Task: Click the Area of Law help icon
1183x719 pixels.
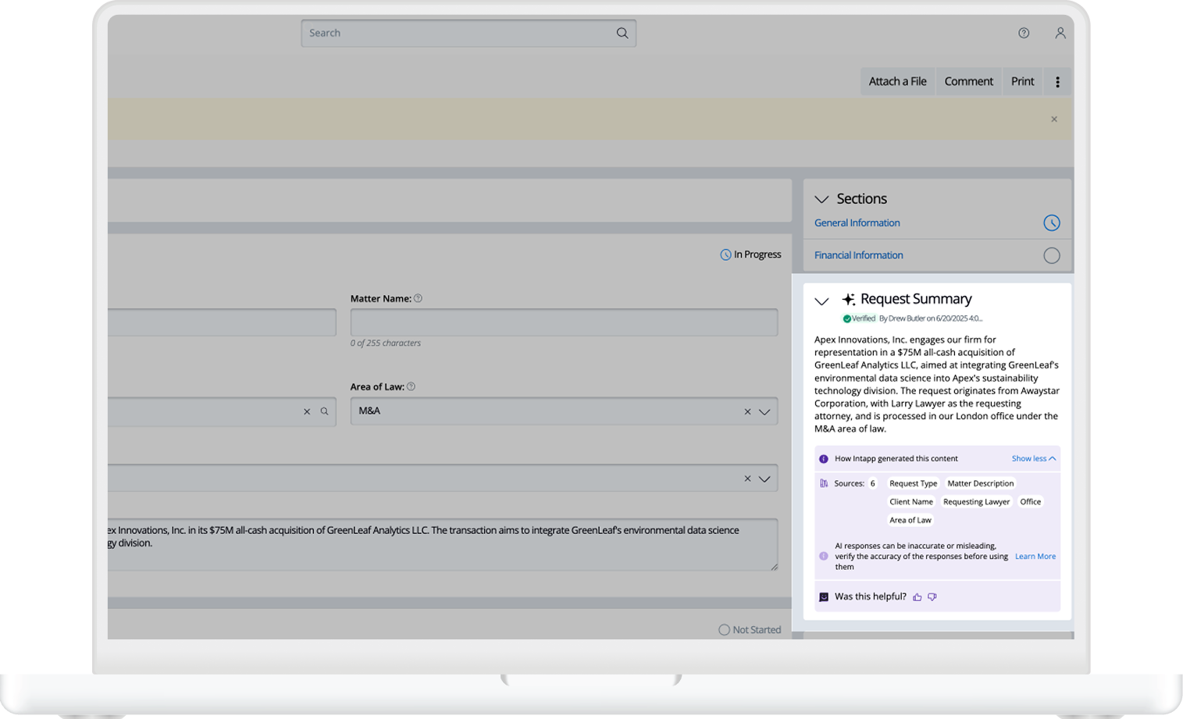Action: [x=412, y=386]
